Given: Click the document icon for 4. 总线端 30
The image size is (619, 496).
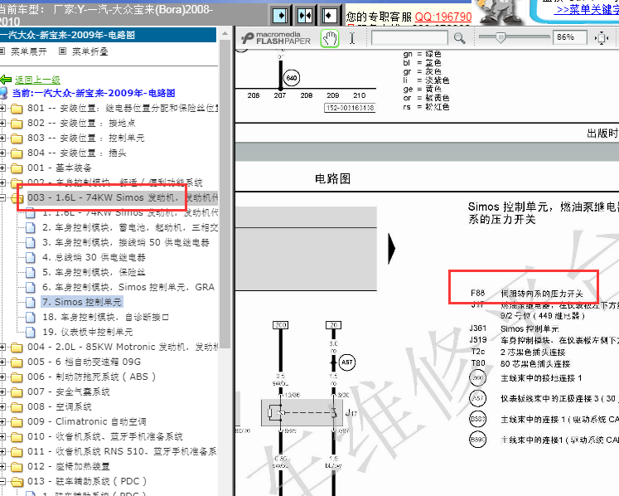Looking at the screenshot, I should point(31,258).
